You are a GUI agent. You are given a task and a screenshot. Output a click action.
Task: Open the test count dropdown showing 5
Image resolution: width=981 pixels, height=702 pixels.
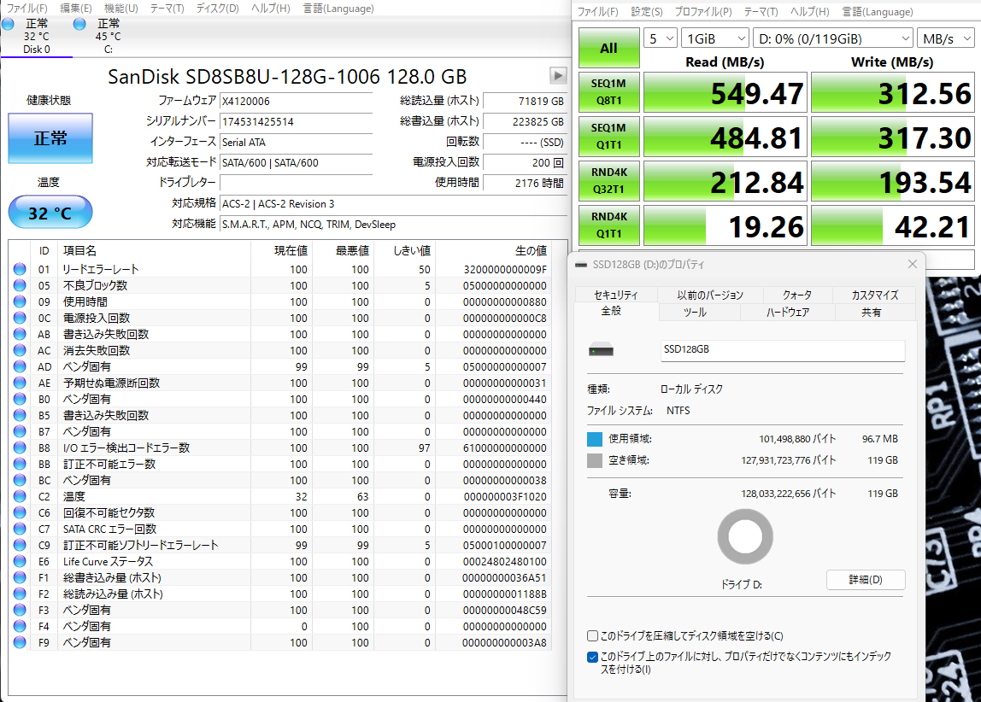click(x=660, y=38)
